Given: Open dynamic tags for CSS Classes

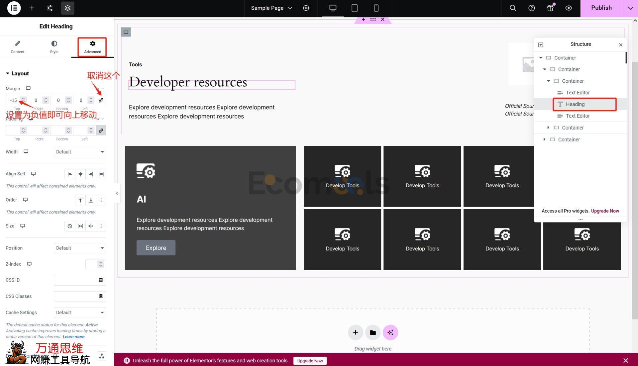Looking at the screenshot, I should (x=101, y=296).
